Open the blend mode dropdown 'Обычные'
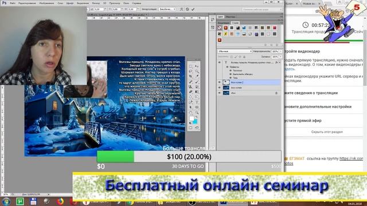Screen dimensions: 367x206 coord(235,51)
